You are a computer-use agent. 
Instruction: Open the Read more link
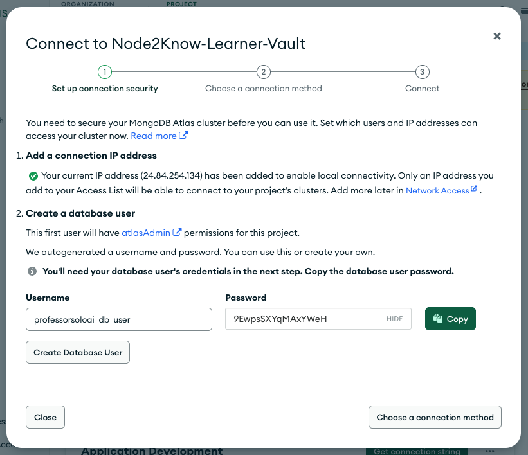[x=154, y=135]
